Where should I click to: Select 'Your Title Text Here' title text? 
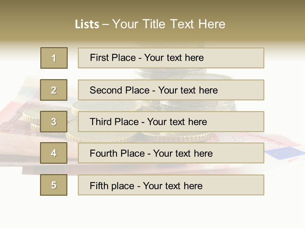point(169,24)
